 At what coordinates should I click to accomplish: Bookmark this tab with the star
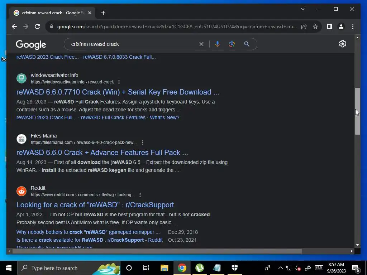point(315,26)
